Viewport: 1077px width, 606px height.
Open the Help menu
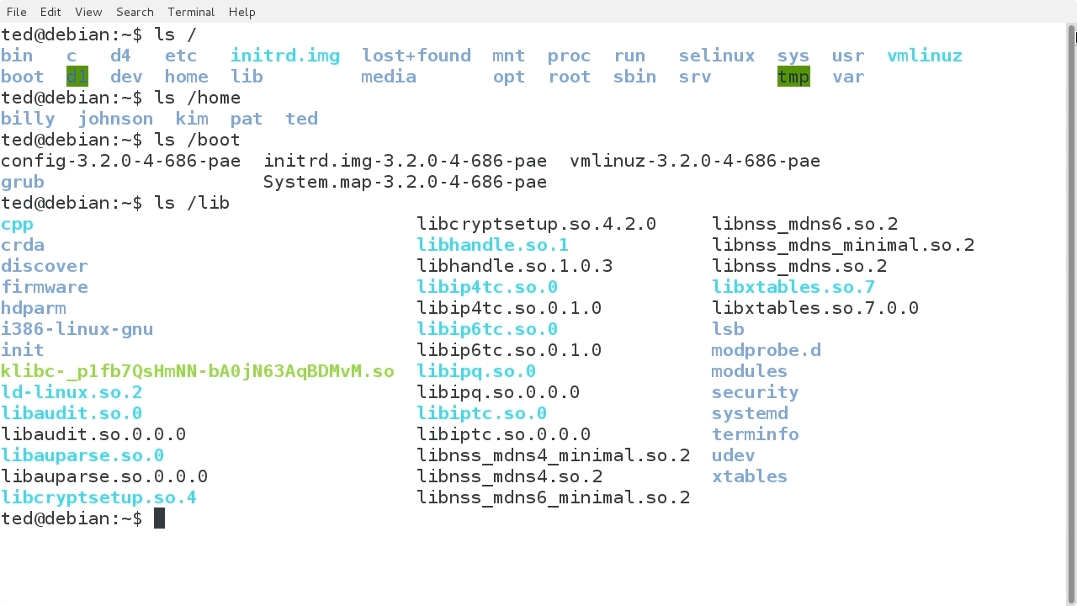(x=242, y=12)
